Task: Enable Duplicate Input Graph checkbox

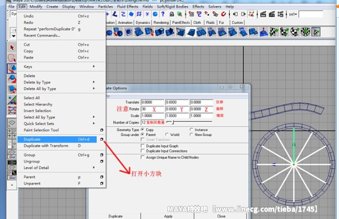Action: pyautogui.click(x=143, y=146)
